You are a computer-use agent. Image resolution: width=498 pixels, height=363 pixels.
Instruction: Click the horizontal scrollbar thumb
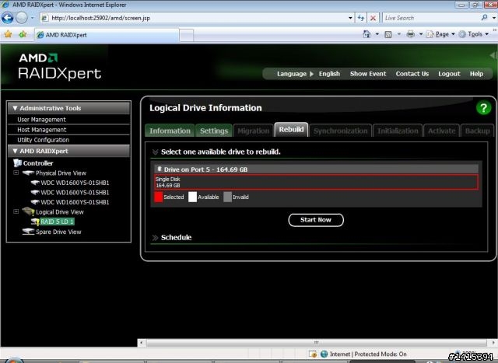point(316,343)
